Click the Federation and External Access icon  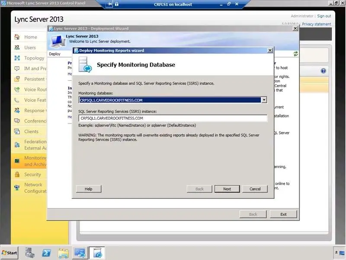[17, 145]
